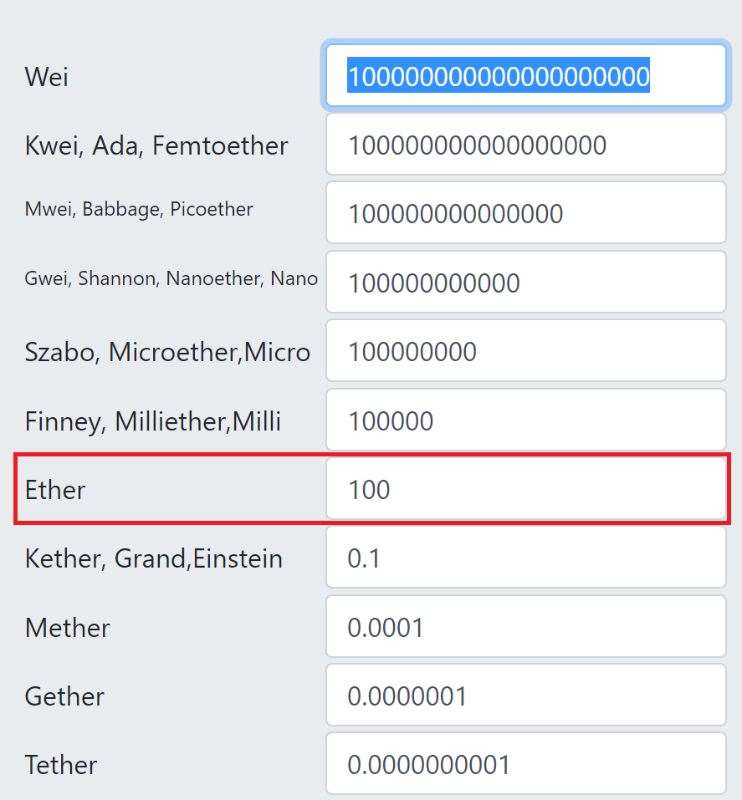Select the Kwei, Ada, Femtoether value field
742x800 pixels.
click(526, 145)
